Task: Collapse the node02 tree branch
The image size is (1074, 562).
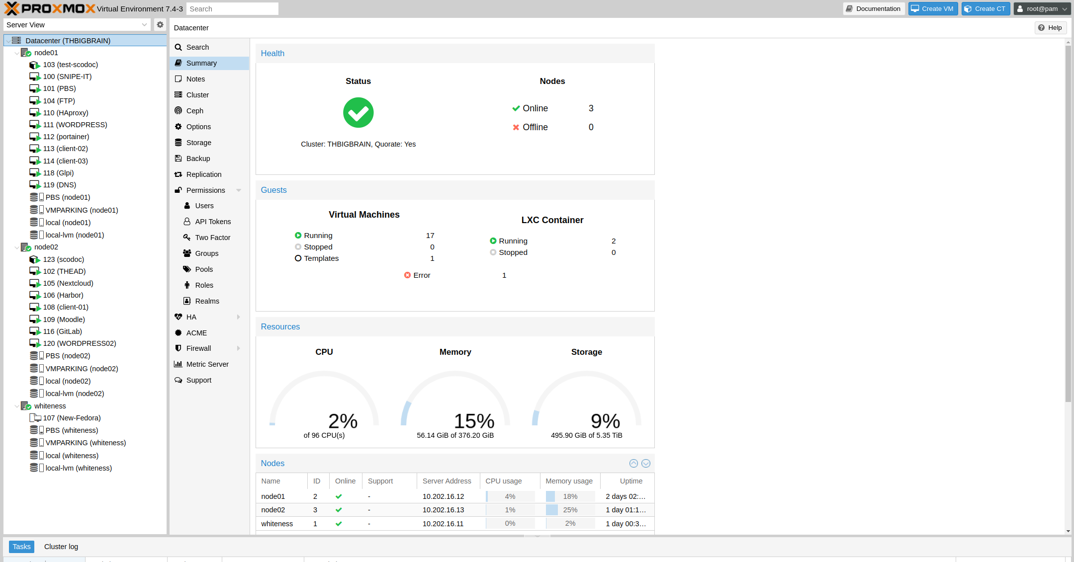Action: point(17,247)
